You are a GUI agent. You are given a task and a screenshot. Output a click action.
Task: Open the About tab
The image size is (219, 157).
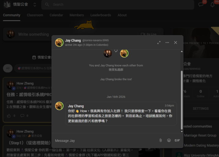[x=122, y=15]
